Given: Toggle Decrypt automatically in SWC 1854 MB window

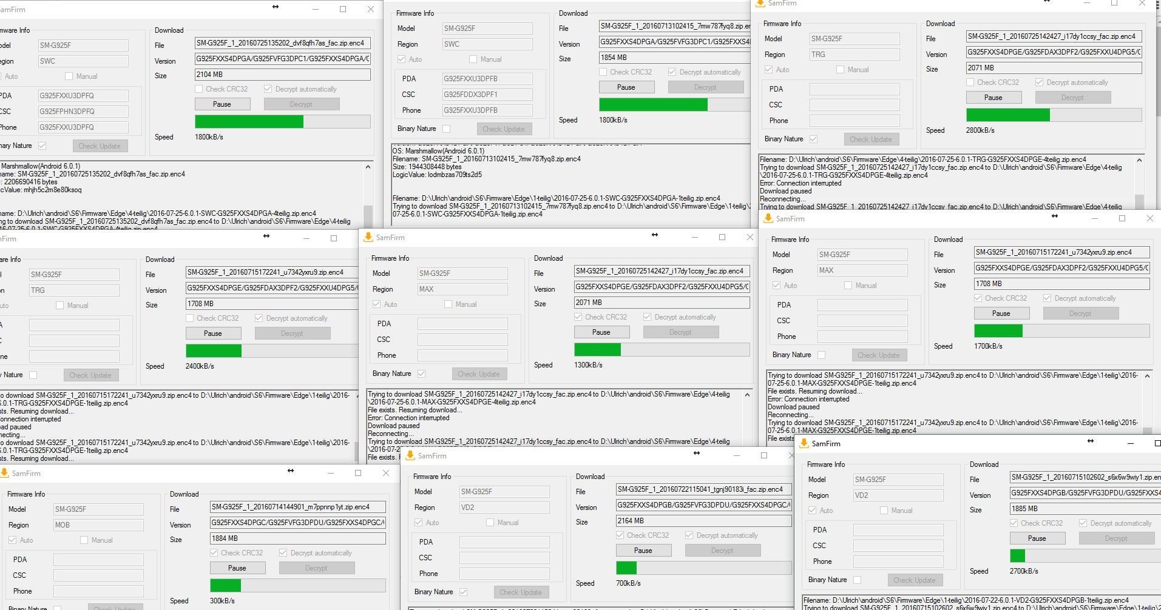Looking at the screenshot, I should 672,72.
